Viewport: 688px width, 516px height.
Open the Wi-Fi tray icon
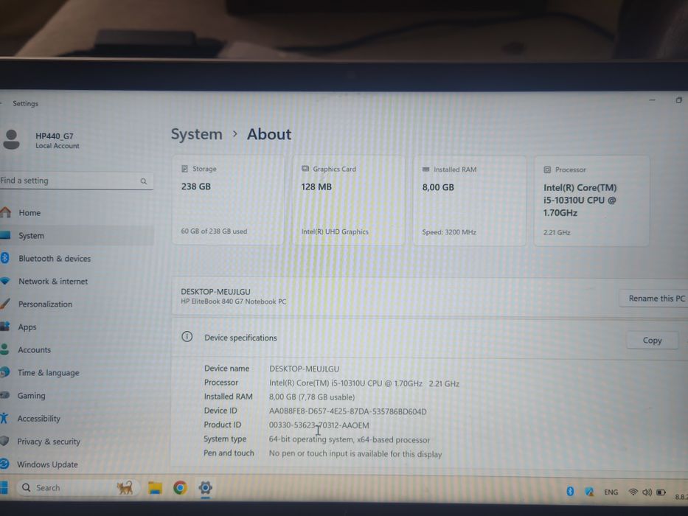[633, 492]
